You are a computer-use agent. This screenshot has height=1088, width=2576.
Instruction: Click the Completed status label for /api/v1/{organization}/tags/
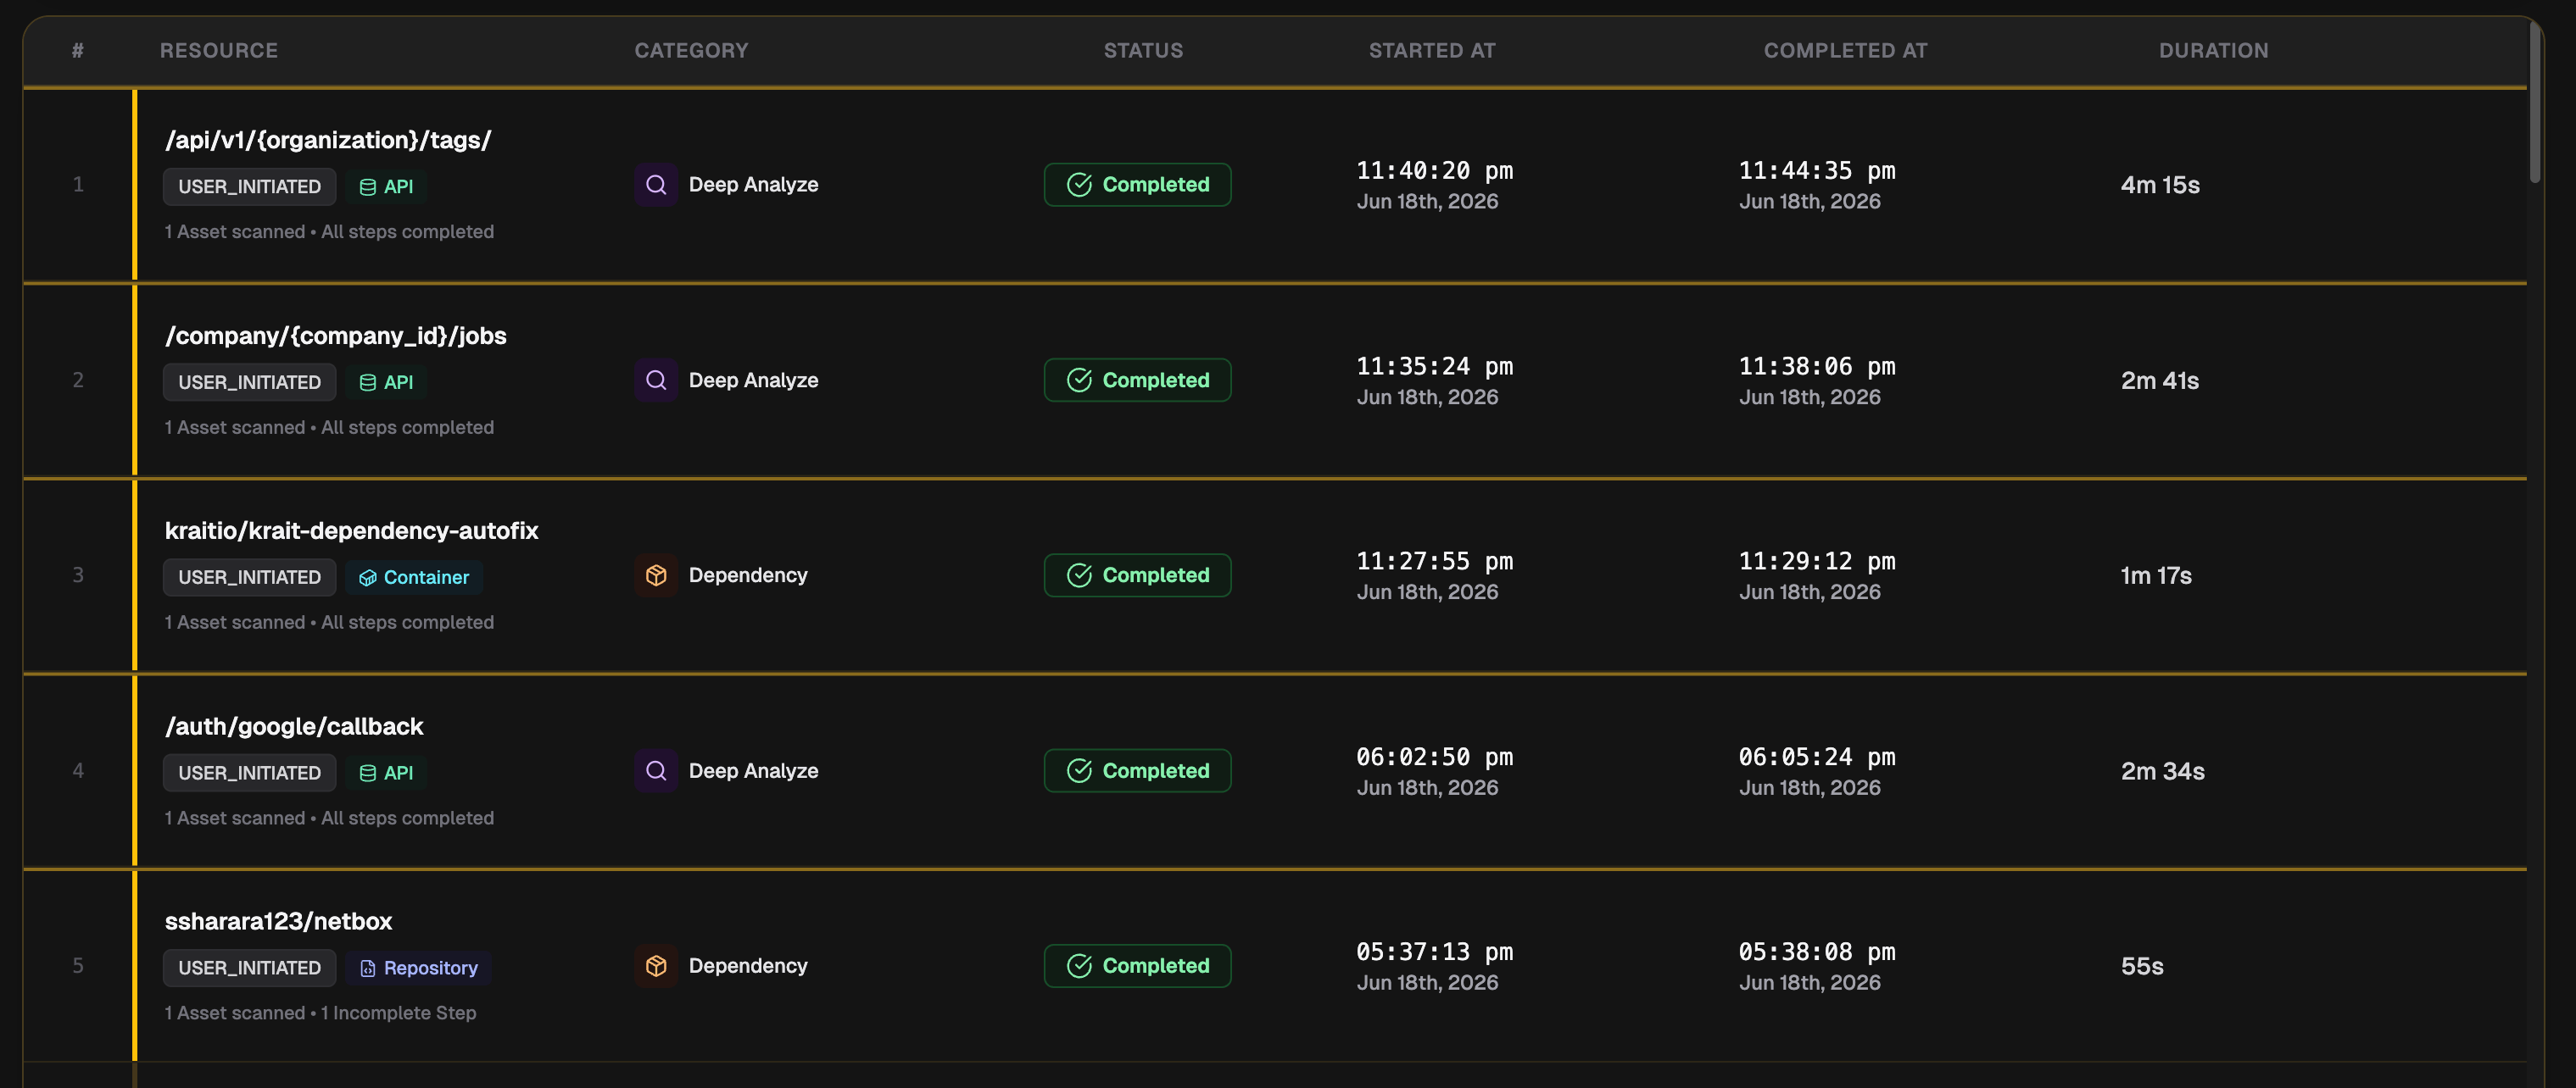pos(1156,185)
